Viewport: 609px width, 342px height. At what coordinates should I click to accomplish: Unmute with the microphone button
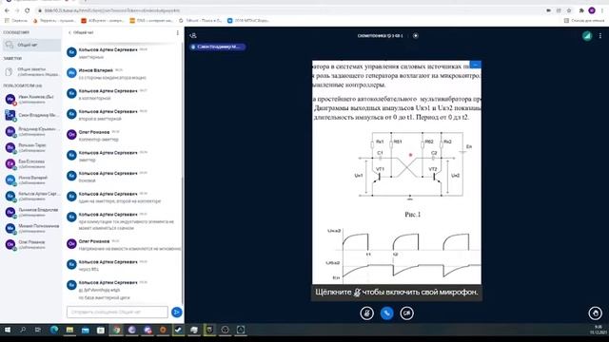[366, 313]
